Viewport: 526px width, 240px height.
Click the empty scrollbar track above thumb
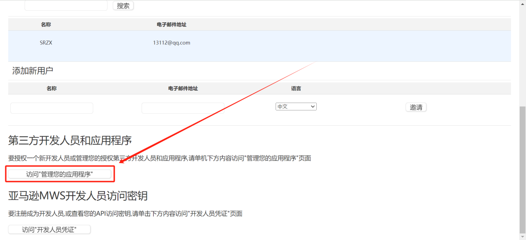pyautogui.click(x=522, y=54)
